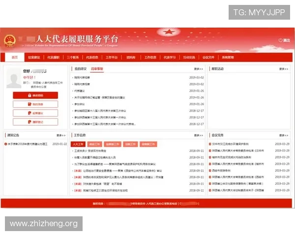Click 更多>> in the 履职活动 panel
The image size is (295, 236).
(x=284, y=69)
